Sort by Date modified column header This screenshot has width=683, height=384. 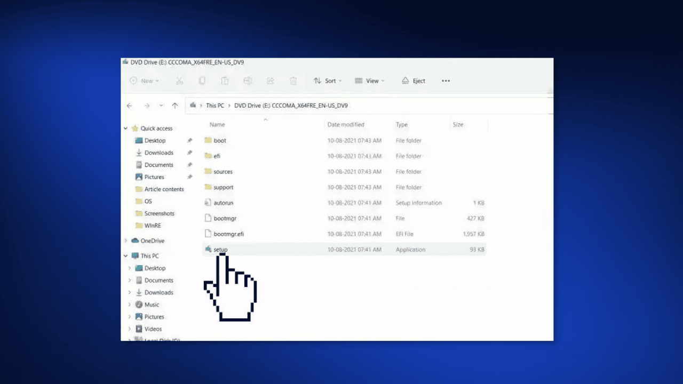pos(346,125)
